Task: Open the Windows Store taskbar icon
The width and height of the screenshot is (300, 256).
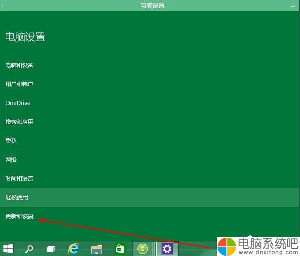Action: click(x=120, y=249)
